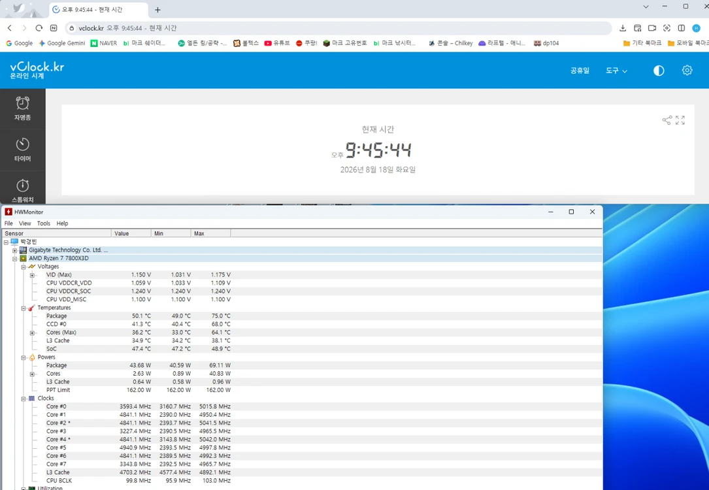The width and height of the screenshot is (709, 490).
Task: Click the HWMonitor title bar icon
Action: click(x=8, y=212)
